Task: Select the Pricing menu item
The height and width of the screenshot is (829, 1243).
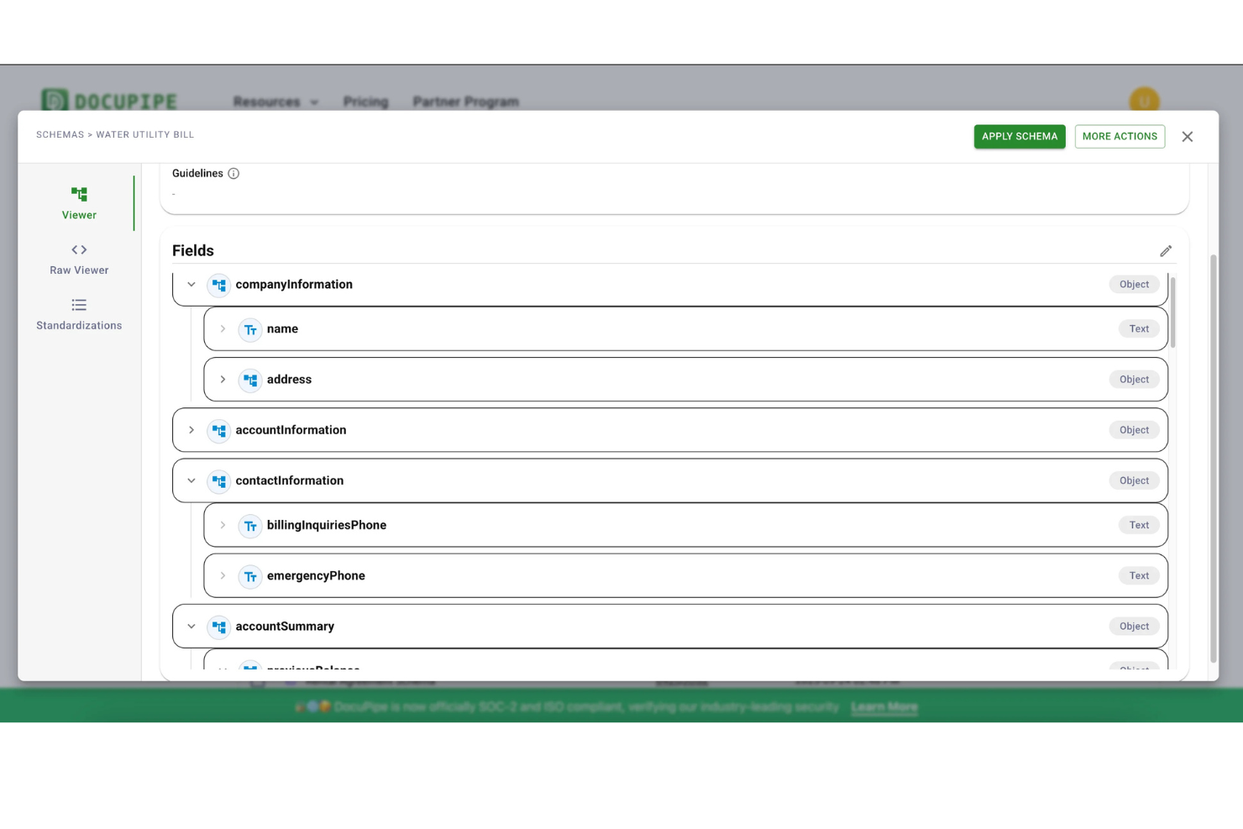Action: pos(366,102)
